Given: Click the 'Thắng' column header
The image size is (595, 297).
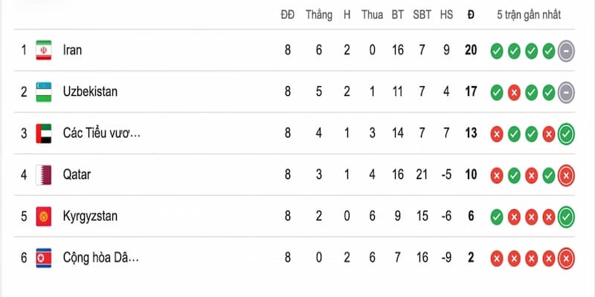Looking at the screenshot, I should 319,15.
